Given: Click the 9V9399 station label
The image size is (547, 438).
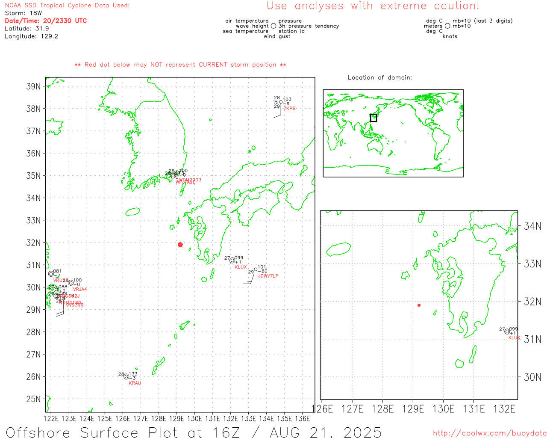Looking at the screenshot, I should coord(75,305).
